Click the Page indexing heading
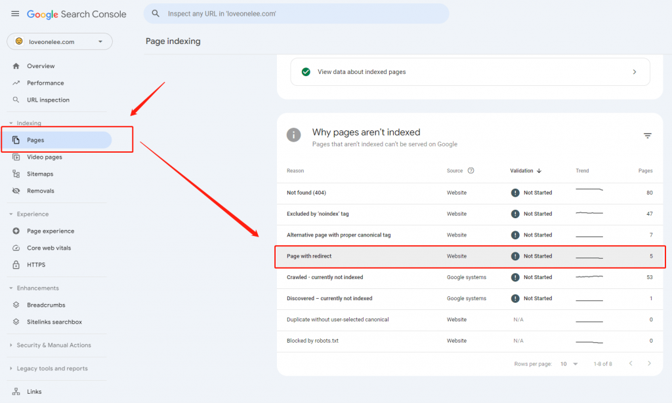672x403 pixels. point(173,41)
